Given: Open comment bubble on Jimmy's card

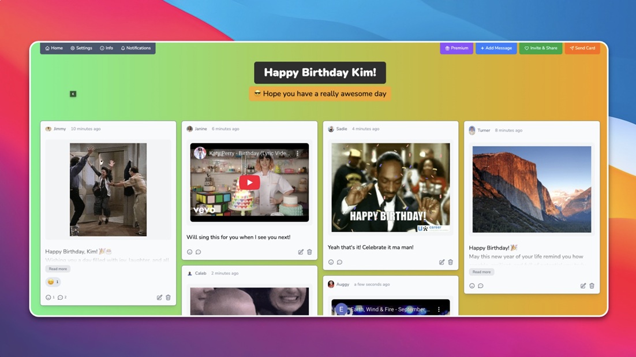Looking at the screenshot, I should point(61,297).
